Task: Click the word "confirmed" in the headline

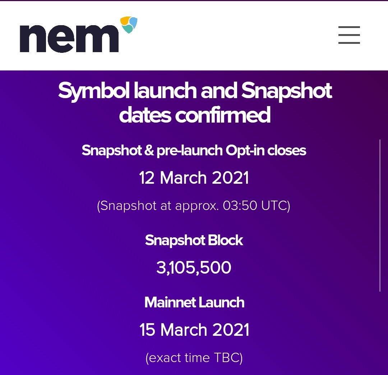Action: [223, 115]
